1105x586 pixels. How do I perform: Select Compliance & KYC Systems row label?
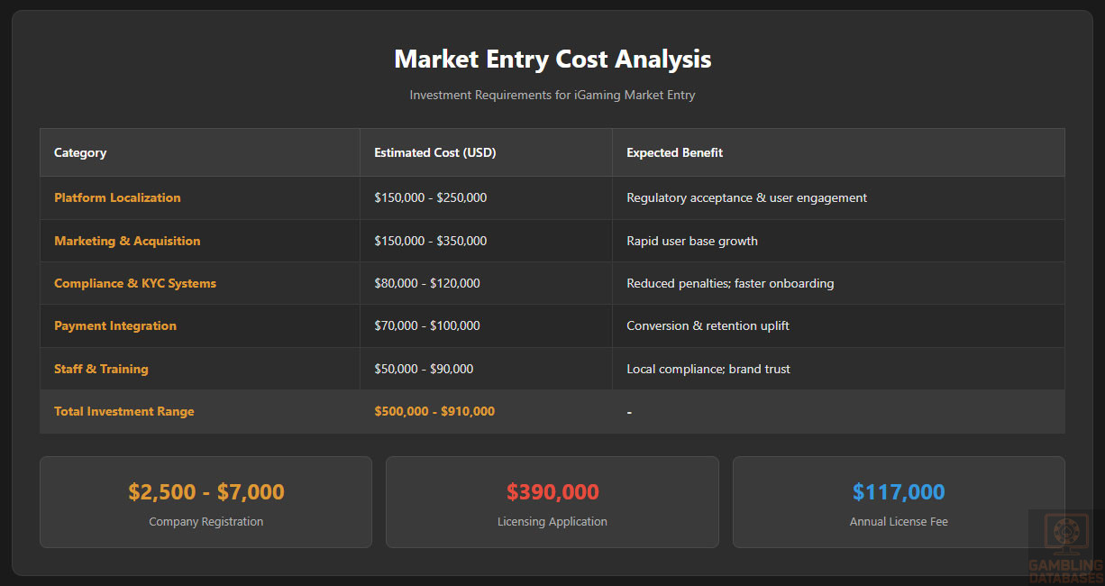tap(135, 283)
